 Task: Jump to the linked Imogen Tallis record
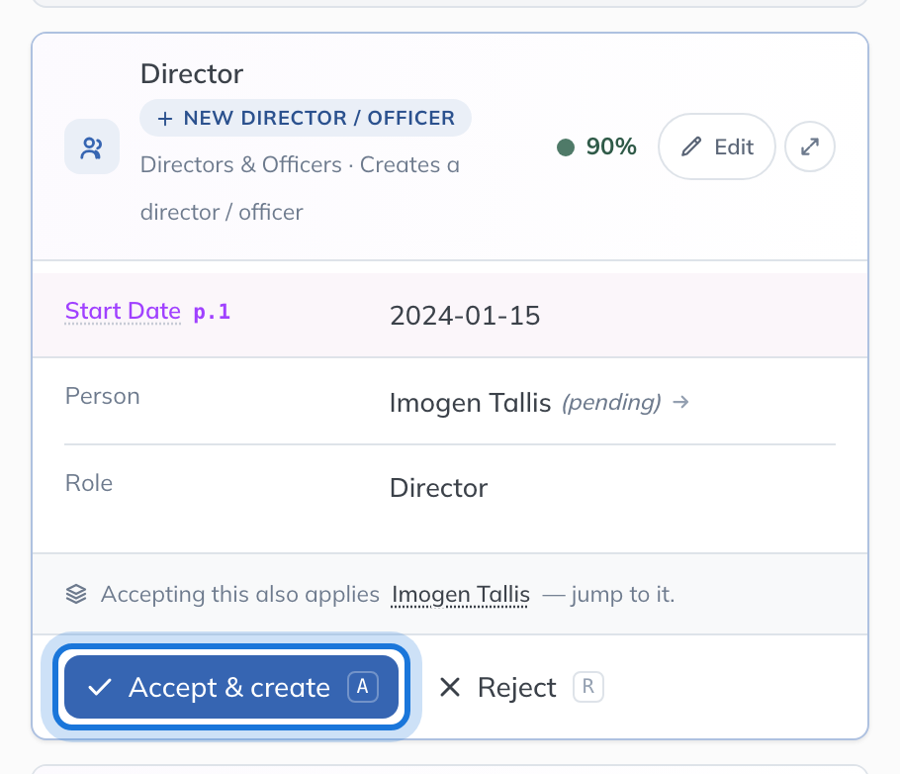point(460,594)
